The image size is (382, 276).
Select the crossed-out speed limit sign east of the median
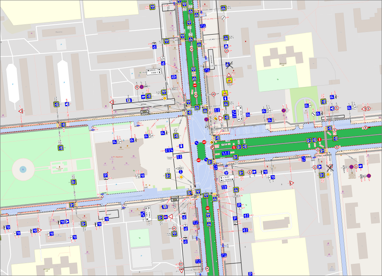[x=330, y=167]
